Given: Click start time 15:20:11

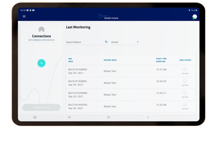Looking at the screenshot, I should tap(161, 93).
